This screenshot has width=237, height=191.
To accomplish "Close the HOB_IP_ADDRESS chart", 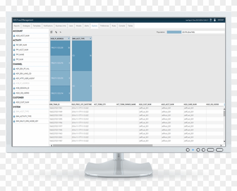I will point(69,38).
